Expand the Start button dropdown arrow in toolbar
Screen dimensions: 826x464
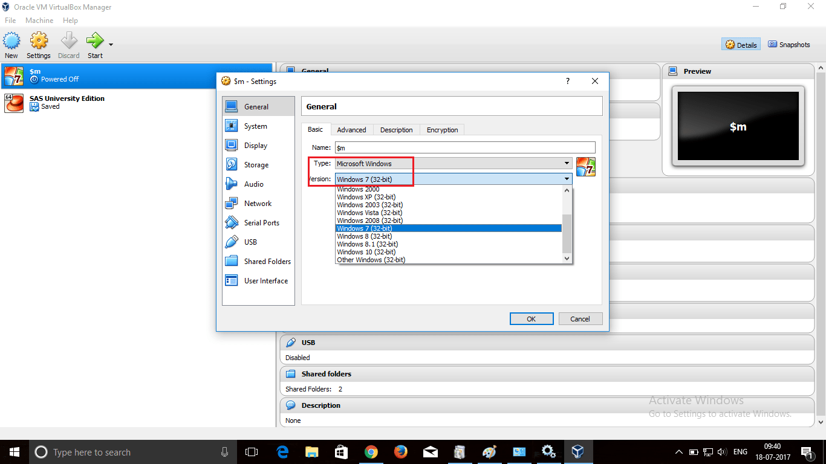[x=111, y=44]
